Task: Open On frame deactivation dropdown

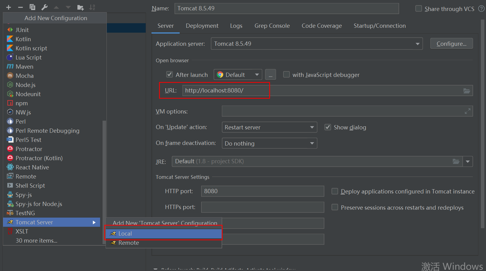Action: coord(269,143)
